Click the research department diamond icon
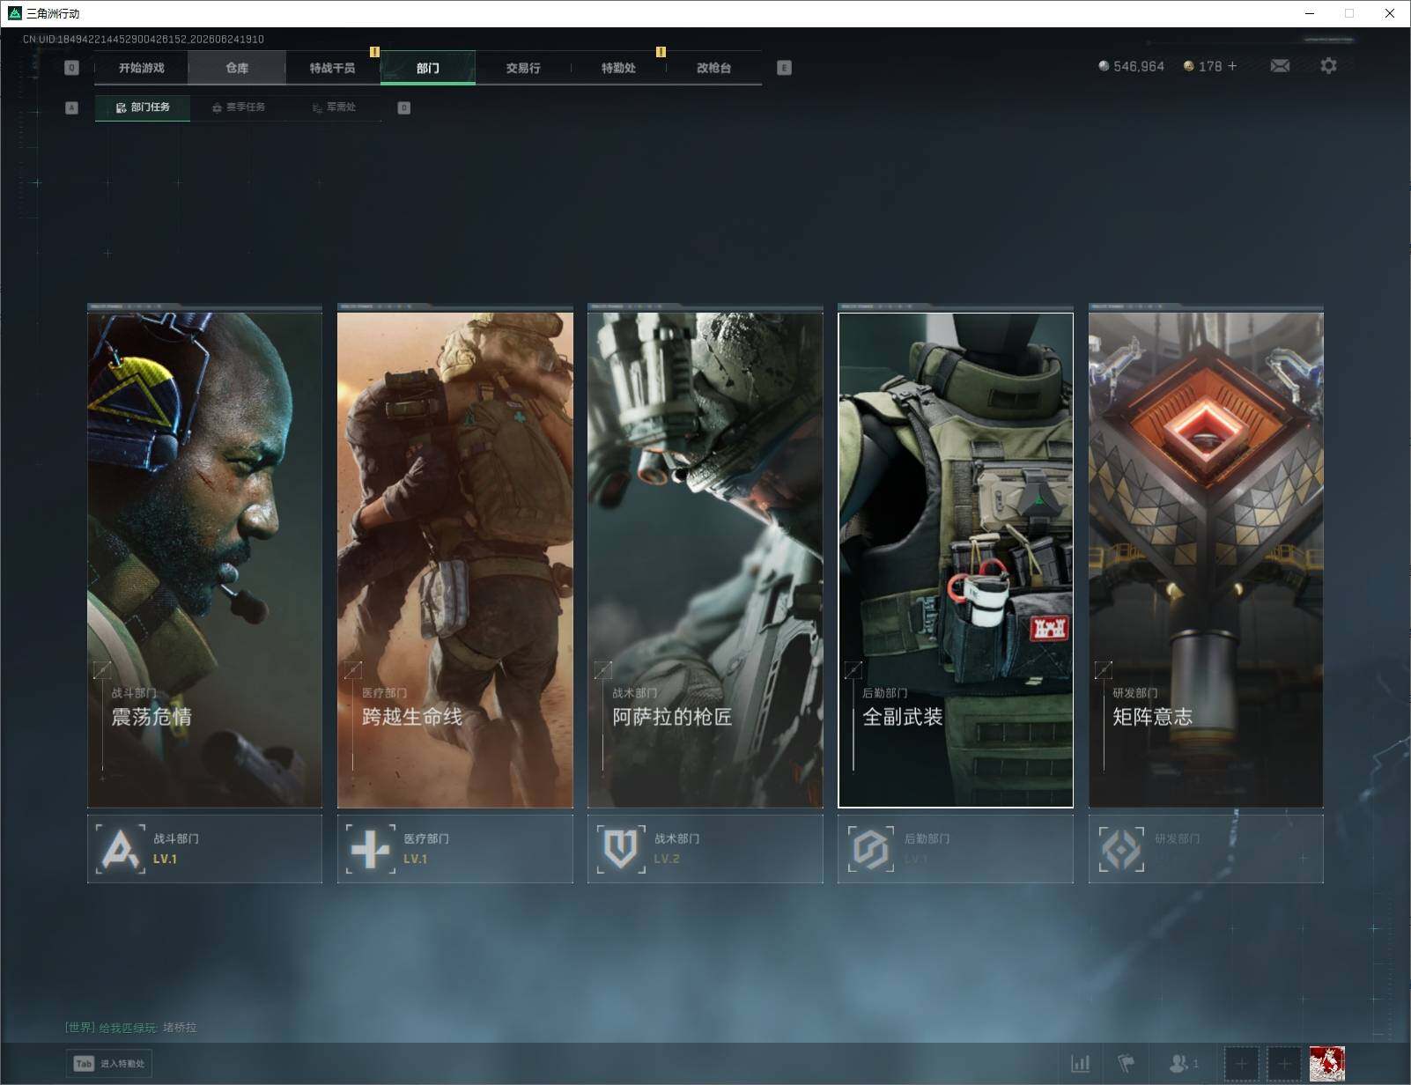 [x=1121, y=849]
